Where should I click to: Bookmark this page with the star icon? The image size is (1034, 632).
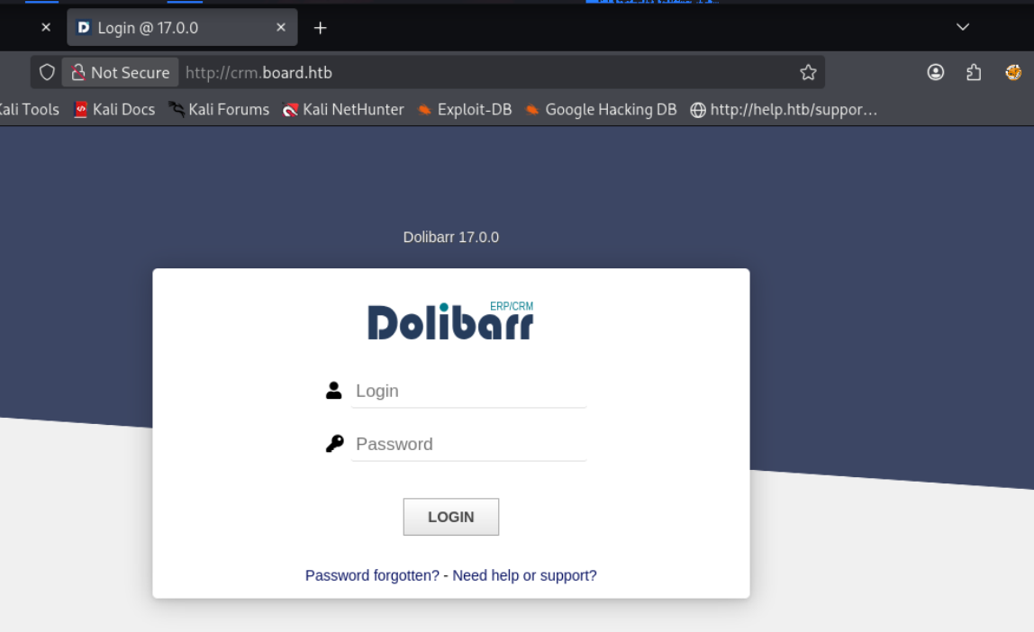point(808,73)
